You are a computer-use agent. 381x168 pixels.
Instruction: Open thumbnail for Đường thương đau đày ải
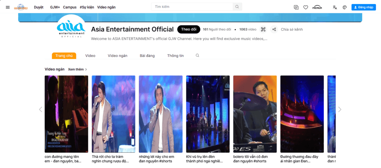point(302,114)
